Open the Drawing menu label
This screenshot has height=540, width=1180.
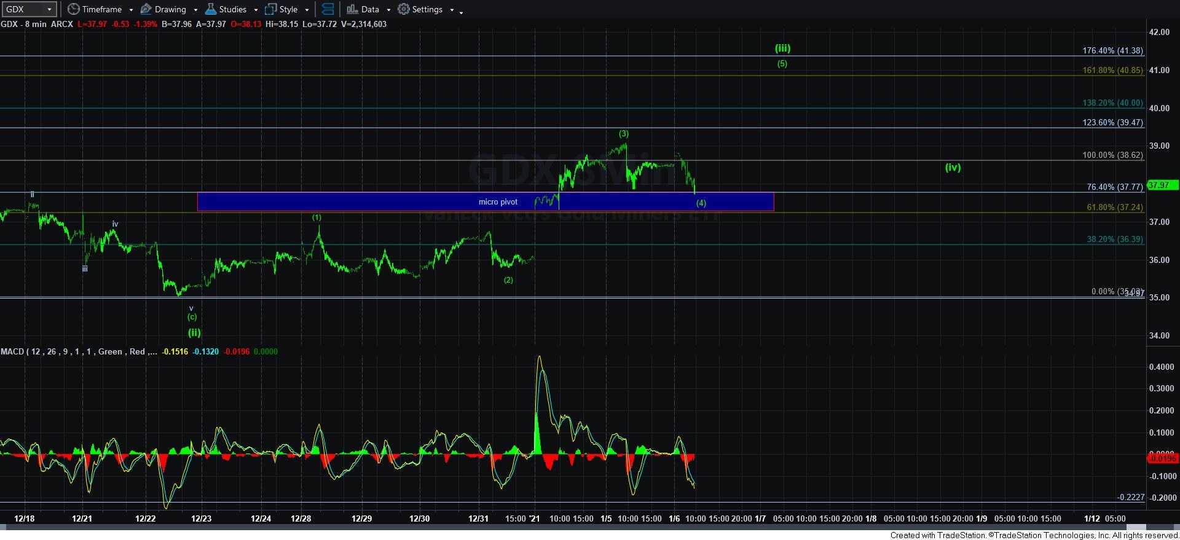(x=171, y=9)
